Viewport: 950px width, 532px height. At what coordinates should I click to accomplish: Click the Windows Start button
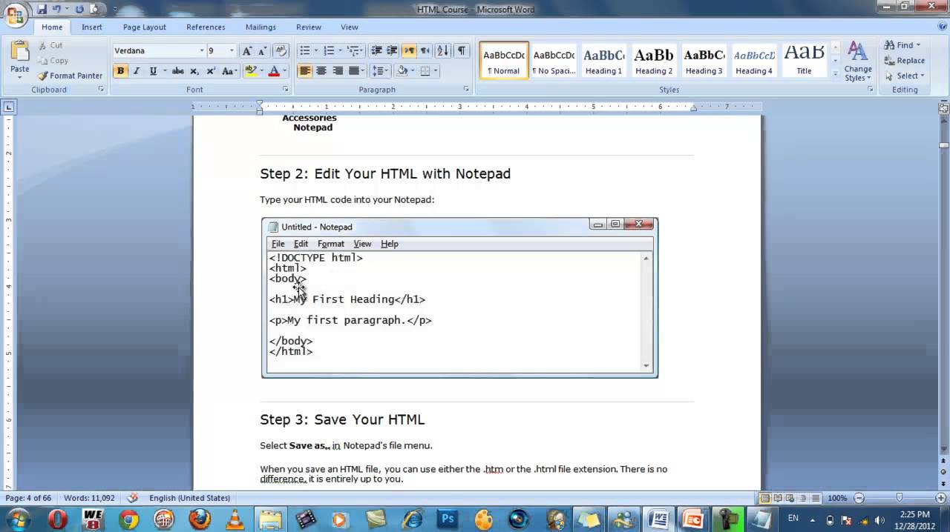point(18,519)
